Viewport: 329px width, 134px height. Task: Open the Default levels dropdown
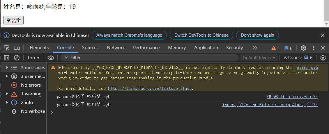(x=259, y=58)
